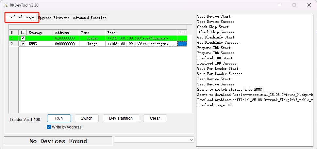Select the Loader path cell

(x=141, y=38)
